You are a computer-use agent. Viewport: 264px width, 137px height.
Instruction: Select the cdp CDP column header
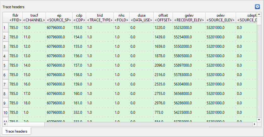click(79, 18)
